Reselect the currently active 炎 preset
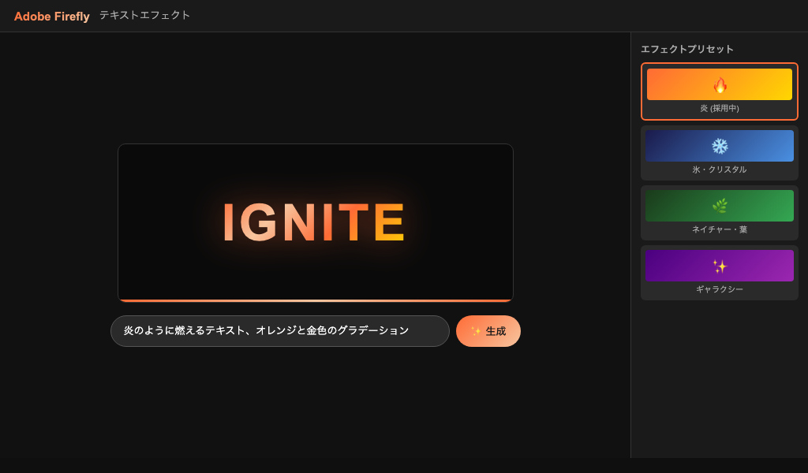Image resolution: width=808 pixels, height=473 pixels. (x=719, y=93)
